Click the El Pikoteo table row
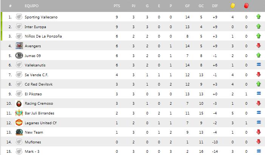Screen dimensions: 265x155 pos(132,94)
